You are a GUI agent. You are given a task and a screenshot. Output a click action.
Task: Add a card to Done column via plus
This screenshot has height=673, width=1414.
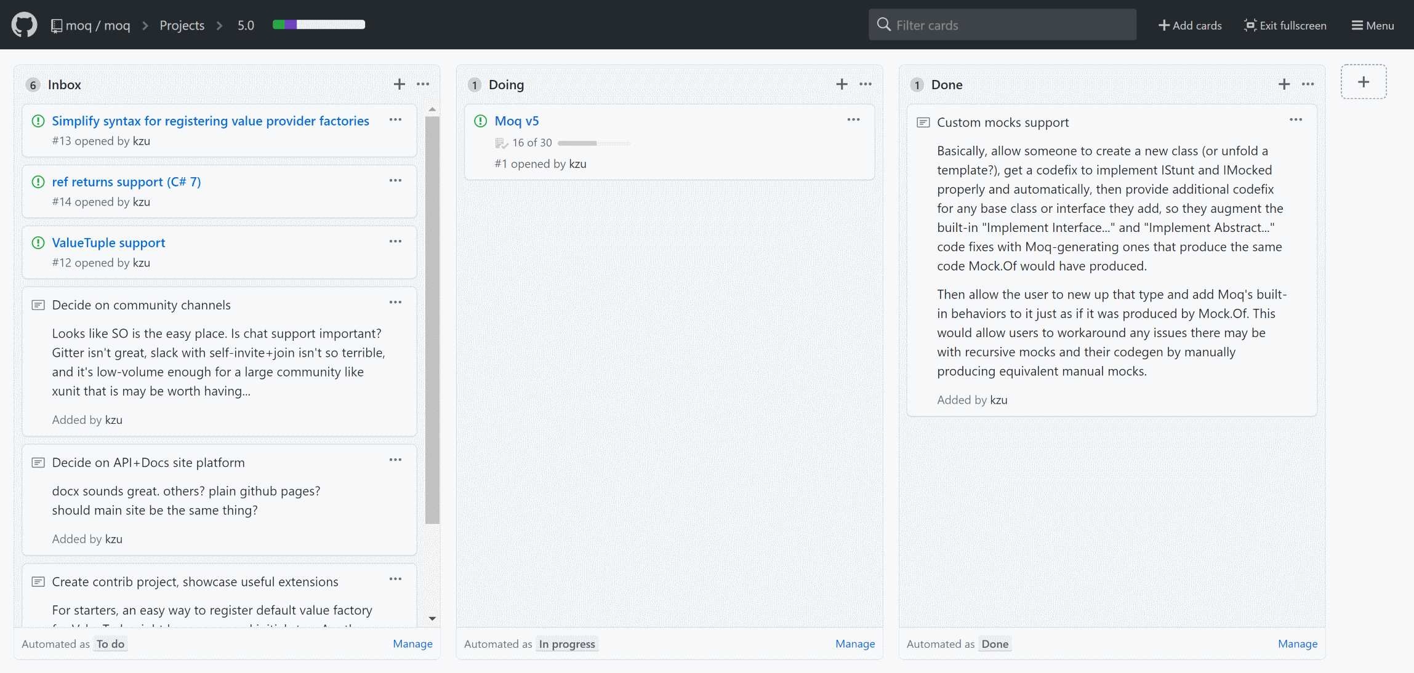[1284, 84]
